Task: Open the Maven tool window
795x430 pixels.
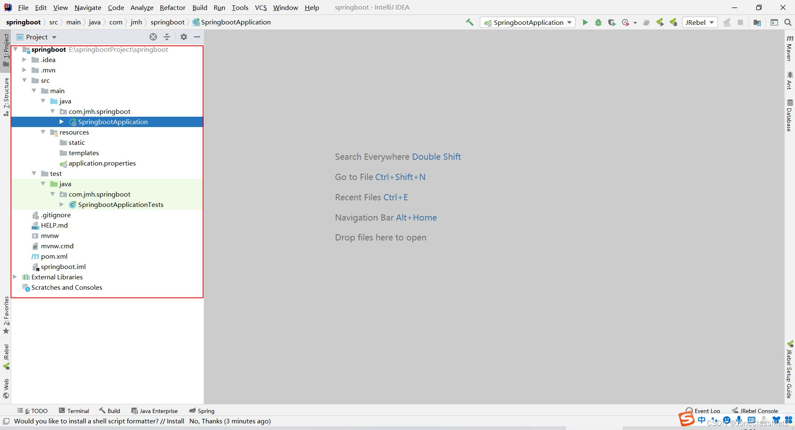Action: click(x=790, y=48)
